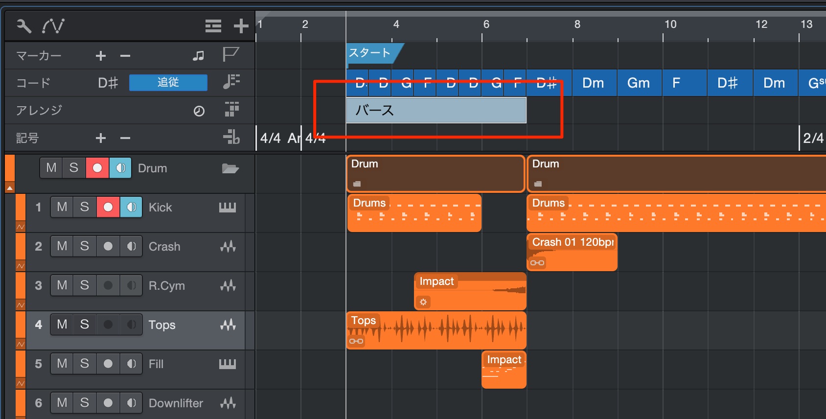The width and height of the screenshot is (826, 419).
Task: Toggle monitor on the Fill track
Action: click(x=131, y=364)
